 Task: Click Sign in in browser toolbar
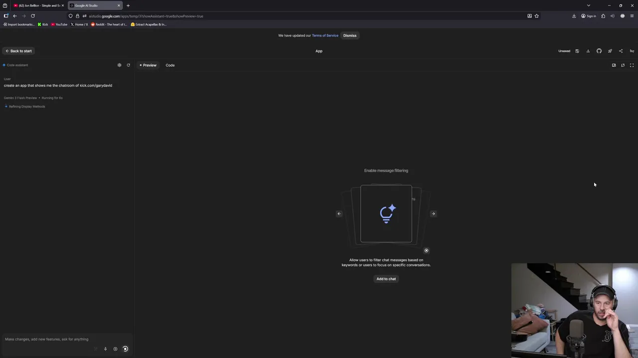click(589, 16)
